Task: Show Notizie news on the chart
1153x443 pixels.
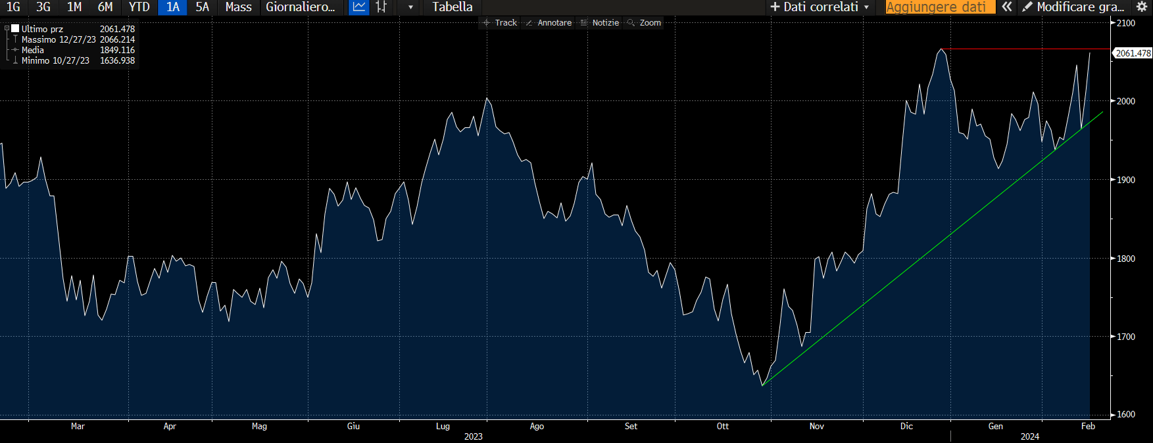Action: point(599,23)
